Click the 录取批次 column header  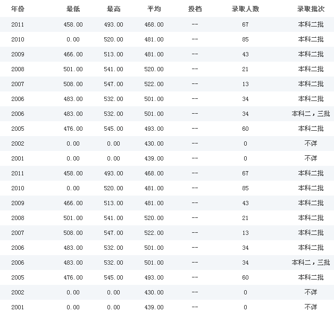click(311, 10)
